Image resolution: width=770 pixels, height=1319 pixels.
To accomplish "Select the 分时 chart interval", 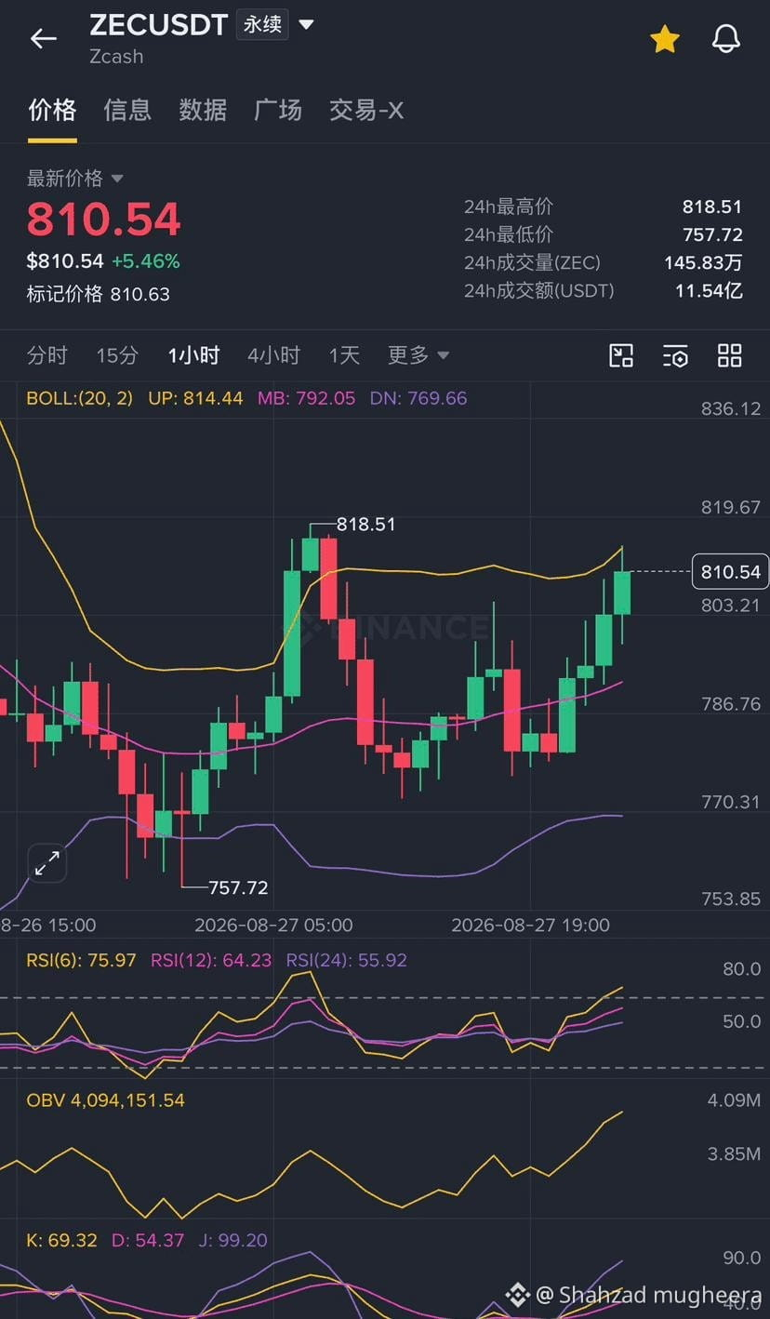I will pos(47,355).
